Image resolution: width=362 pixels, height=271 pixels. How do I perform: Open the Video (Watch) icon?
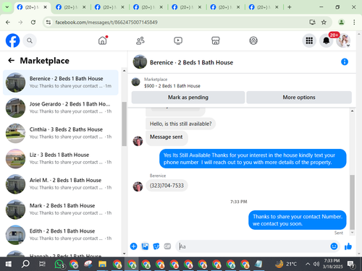[178, 40]
